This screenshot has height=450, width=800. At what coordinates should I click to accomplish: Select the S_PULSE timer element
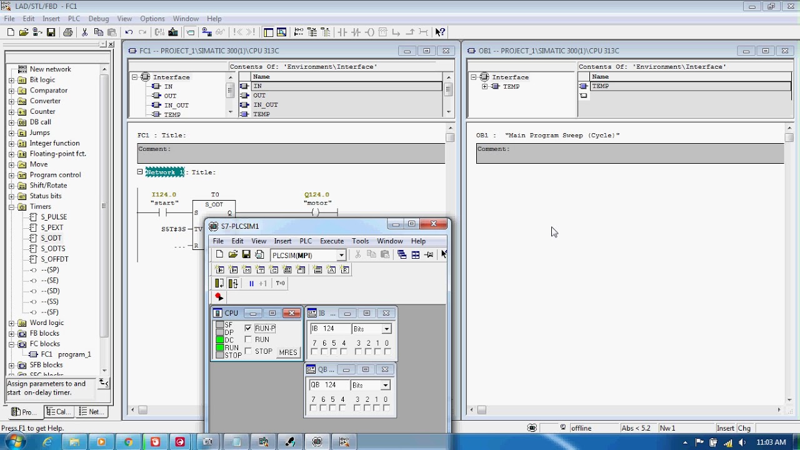click(54, 217)
